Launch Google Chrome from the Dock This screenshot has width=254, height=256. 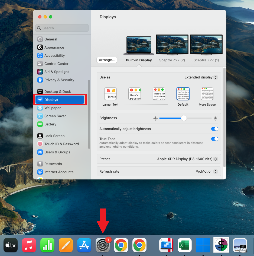pos(121,245)
